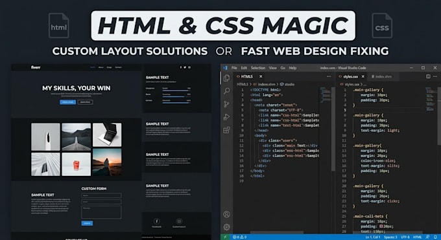
Task: Click the split editor icon
Action: point(428,76)
